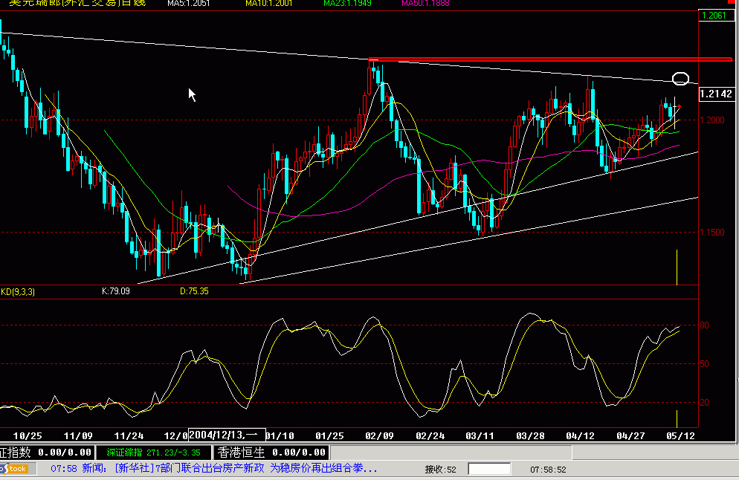This screenshot has width=739, height=480.
Task: Click the 07:58:52 clock in status bar
Action: [548, 470]
